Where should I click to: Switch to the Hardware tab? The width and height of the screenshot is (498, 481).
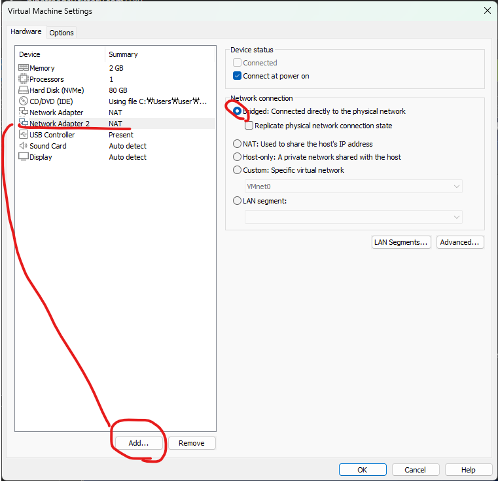(26, 31)
